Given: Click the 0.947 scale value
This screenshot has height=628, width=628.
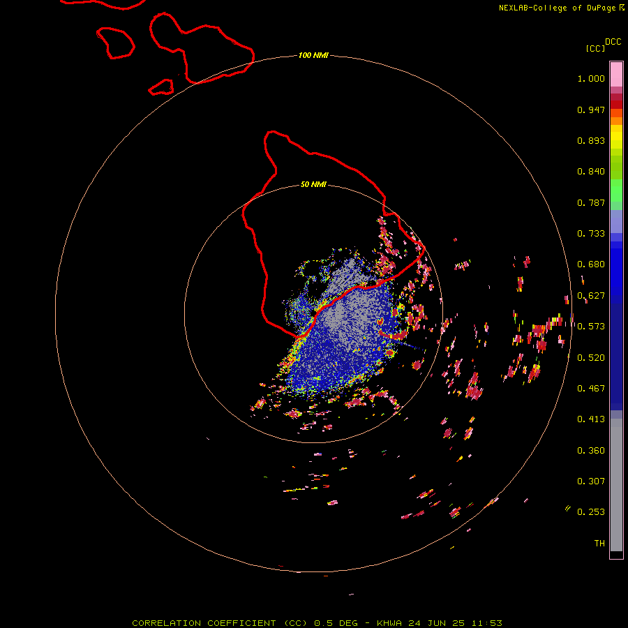Looking at the screenshot, I should coord(591,110).
